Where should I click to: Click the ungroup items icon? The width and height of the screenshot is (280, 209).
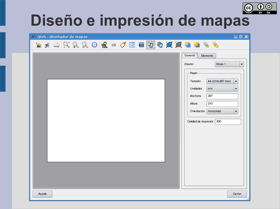[178, 45]
